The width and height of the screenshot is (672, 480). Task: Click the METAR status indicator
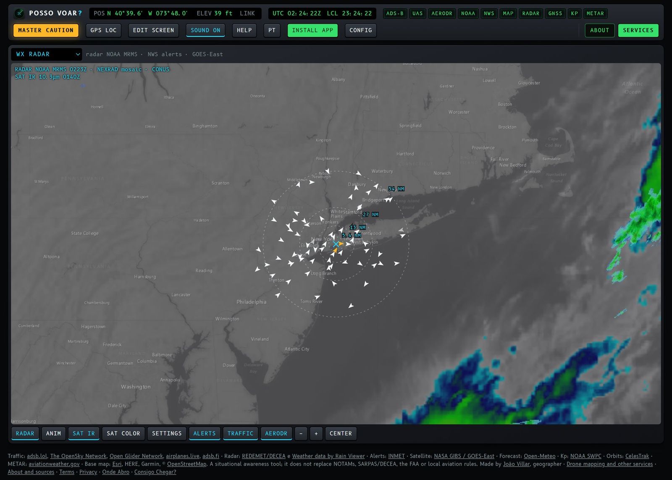click(595, 13)
